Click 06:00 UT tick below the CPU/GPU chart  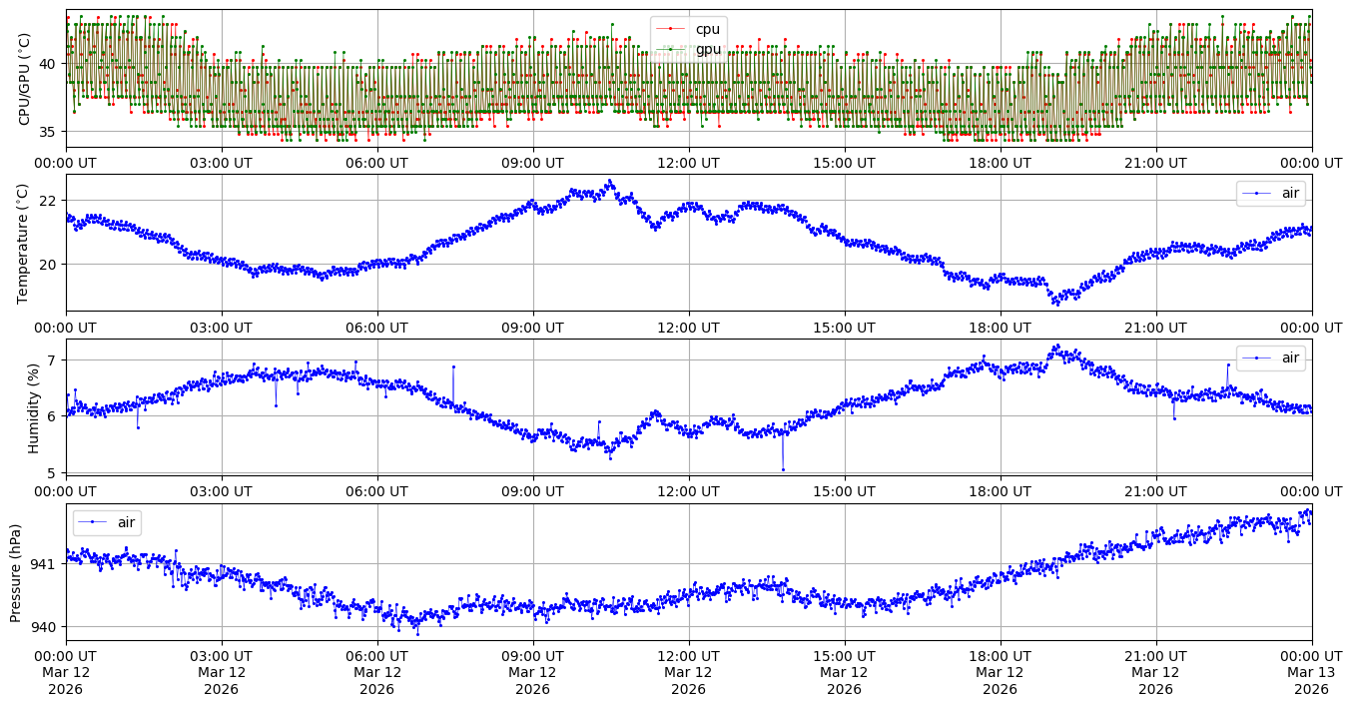[376, 163]
